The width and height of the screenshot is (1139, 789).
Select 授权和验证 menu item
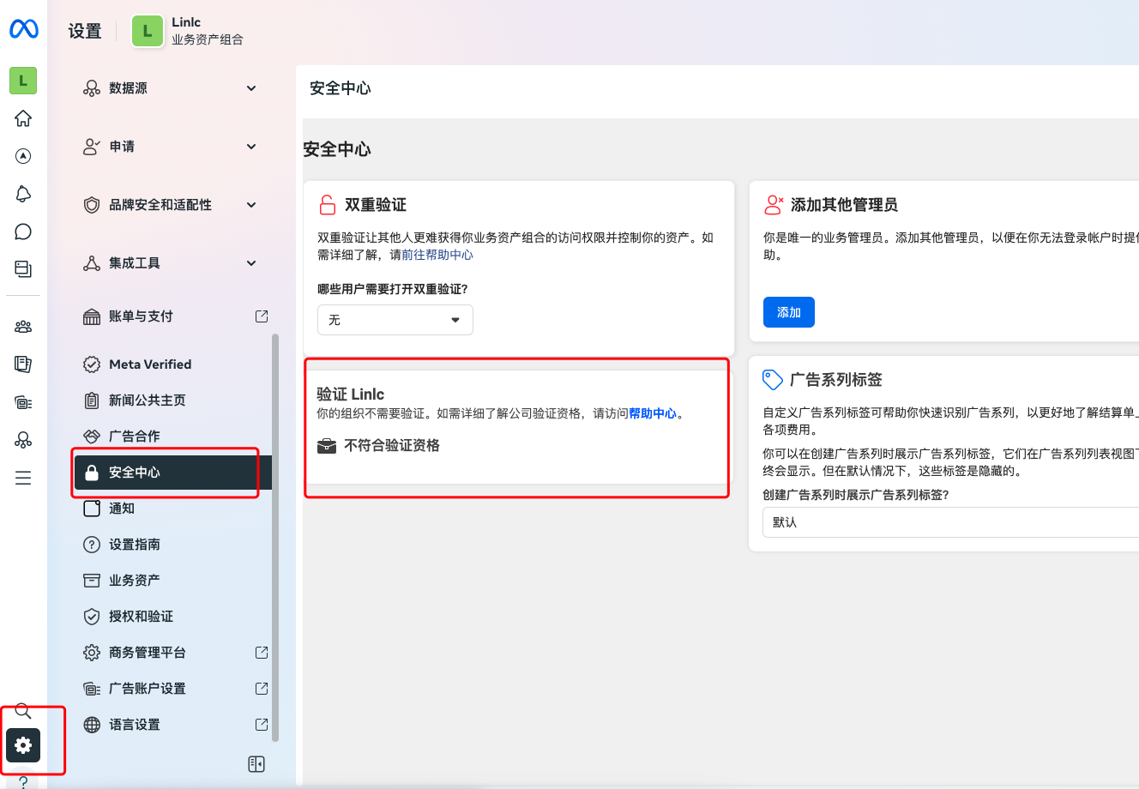tap(175, 617)
